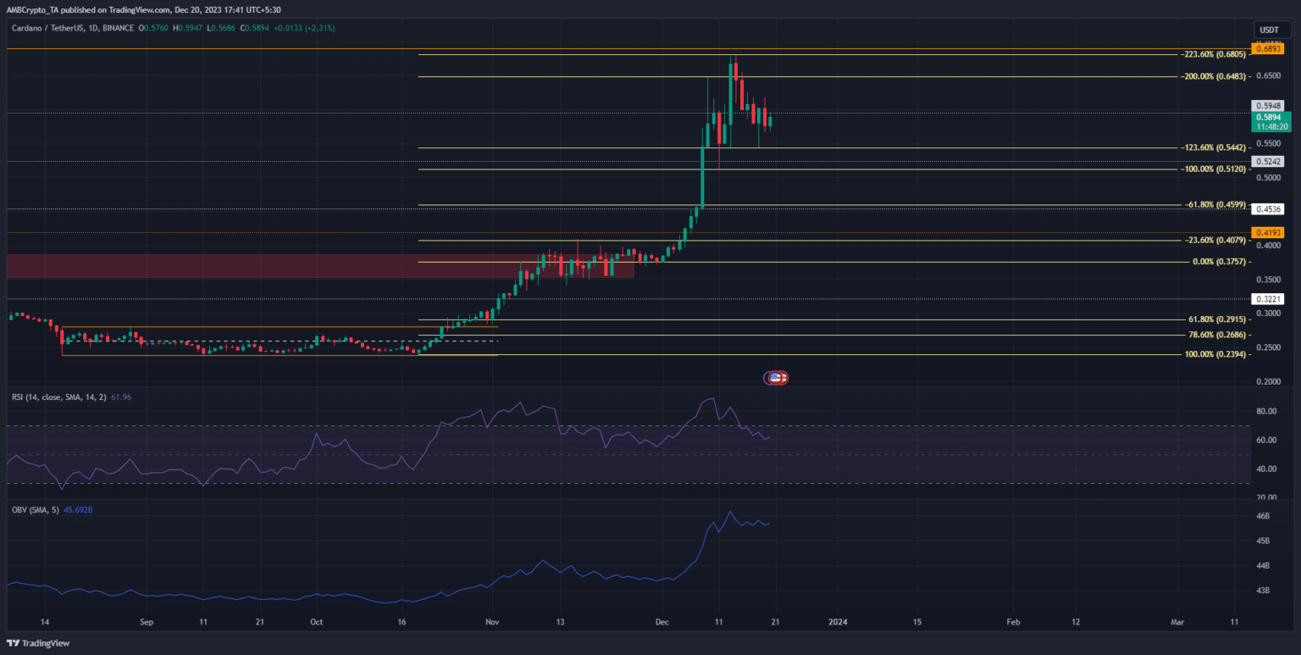Viewport: 1301px width, 655px height.
Task: Click the Cardano / TetherUS symbol title
Action: (x=49, y=30)
